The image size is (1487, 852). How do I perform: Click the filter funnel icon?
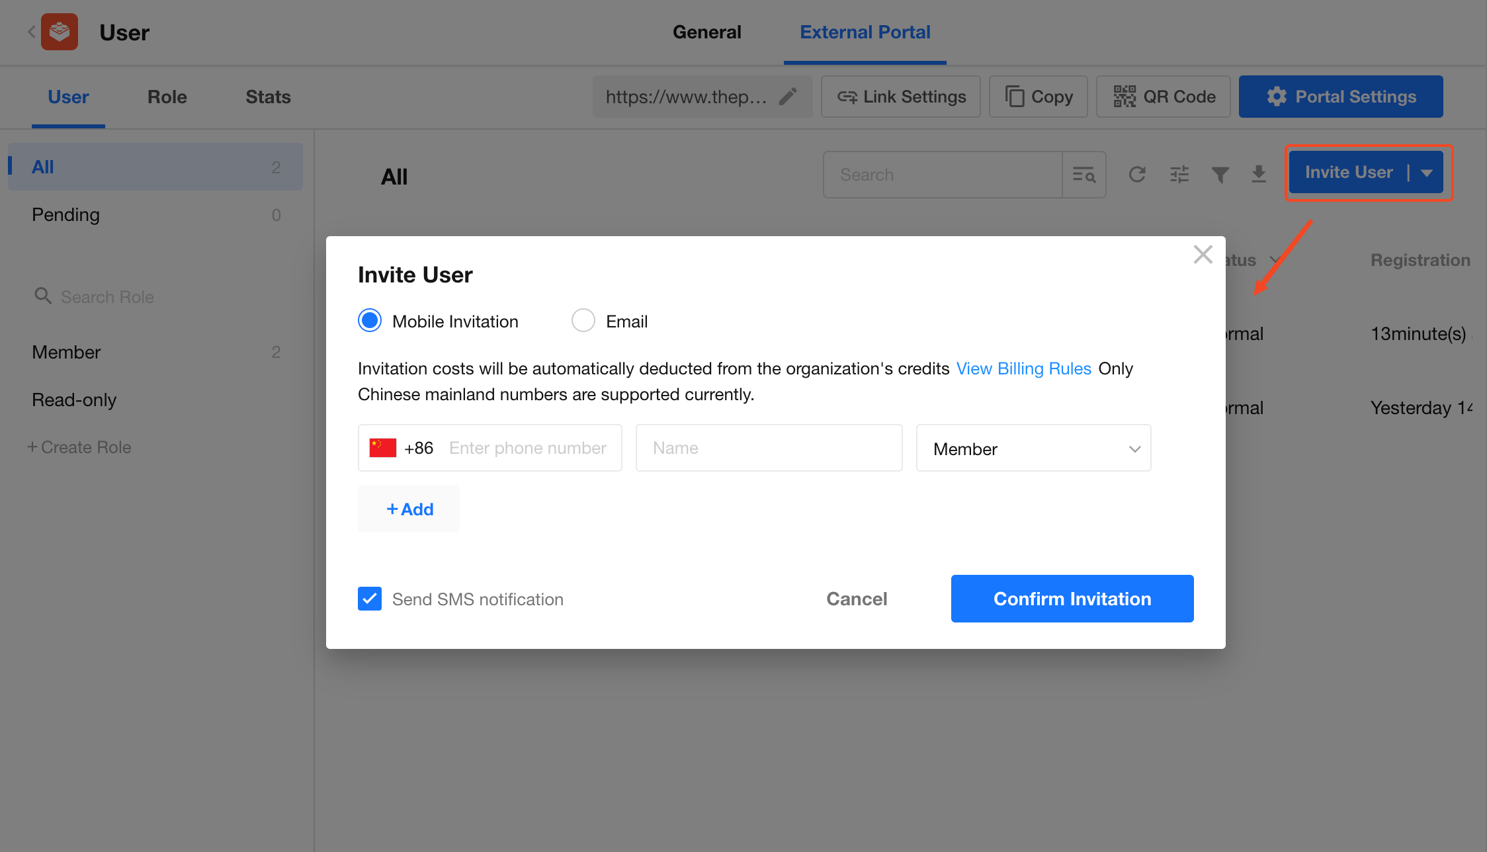(x=1220, y=175)
